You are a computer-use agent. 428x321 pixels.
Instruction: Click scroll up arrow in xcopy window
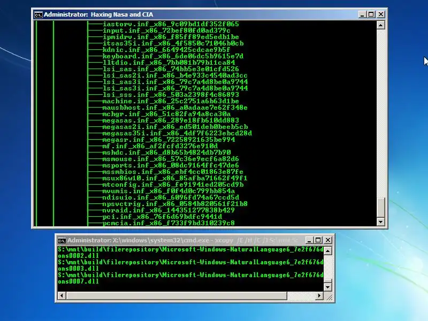[327, 250]
